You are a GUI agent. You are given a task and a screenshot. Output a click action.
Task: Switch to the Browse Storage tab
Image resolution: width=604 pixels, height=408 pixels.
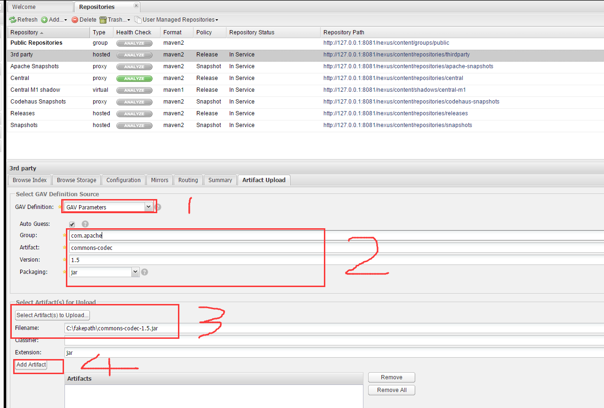pos(76,180)
